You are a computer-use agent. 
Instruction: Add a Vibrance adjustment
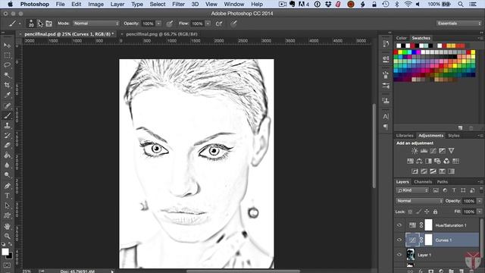pos(452,151)
